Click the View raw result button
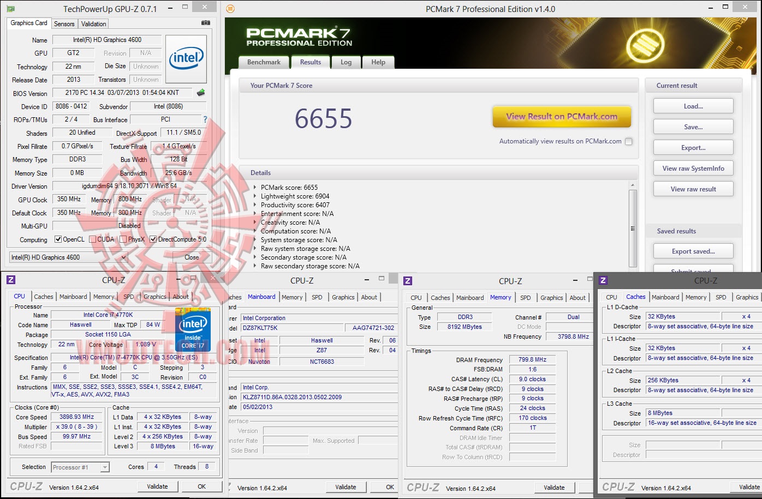This screenshot has height=499, width=762. (693, 189)
